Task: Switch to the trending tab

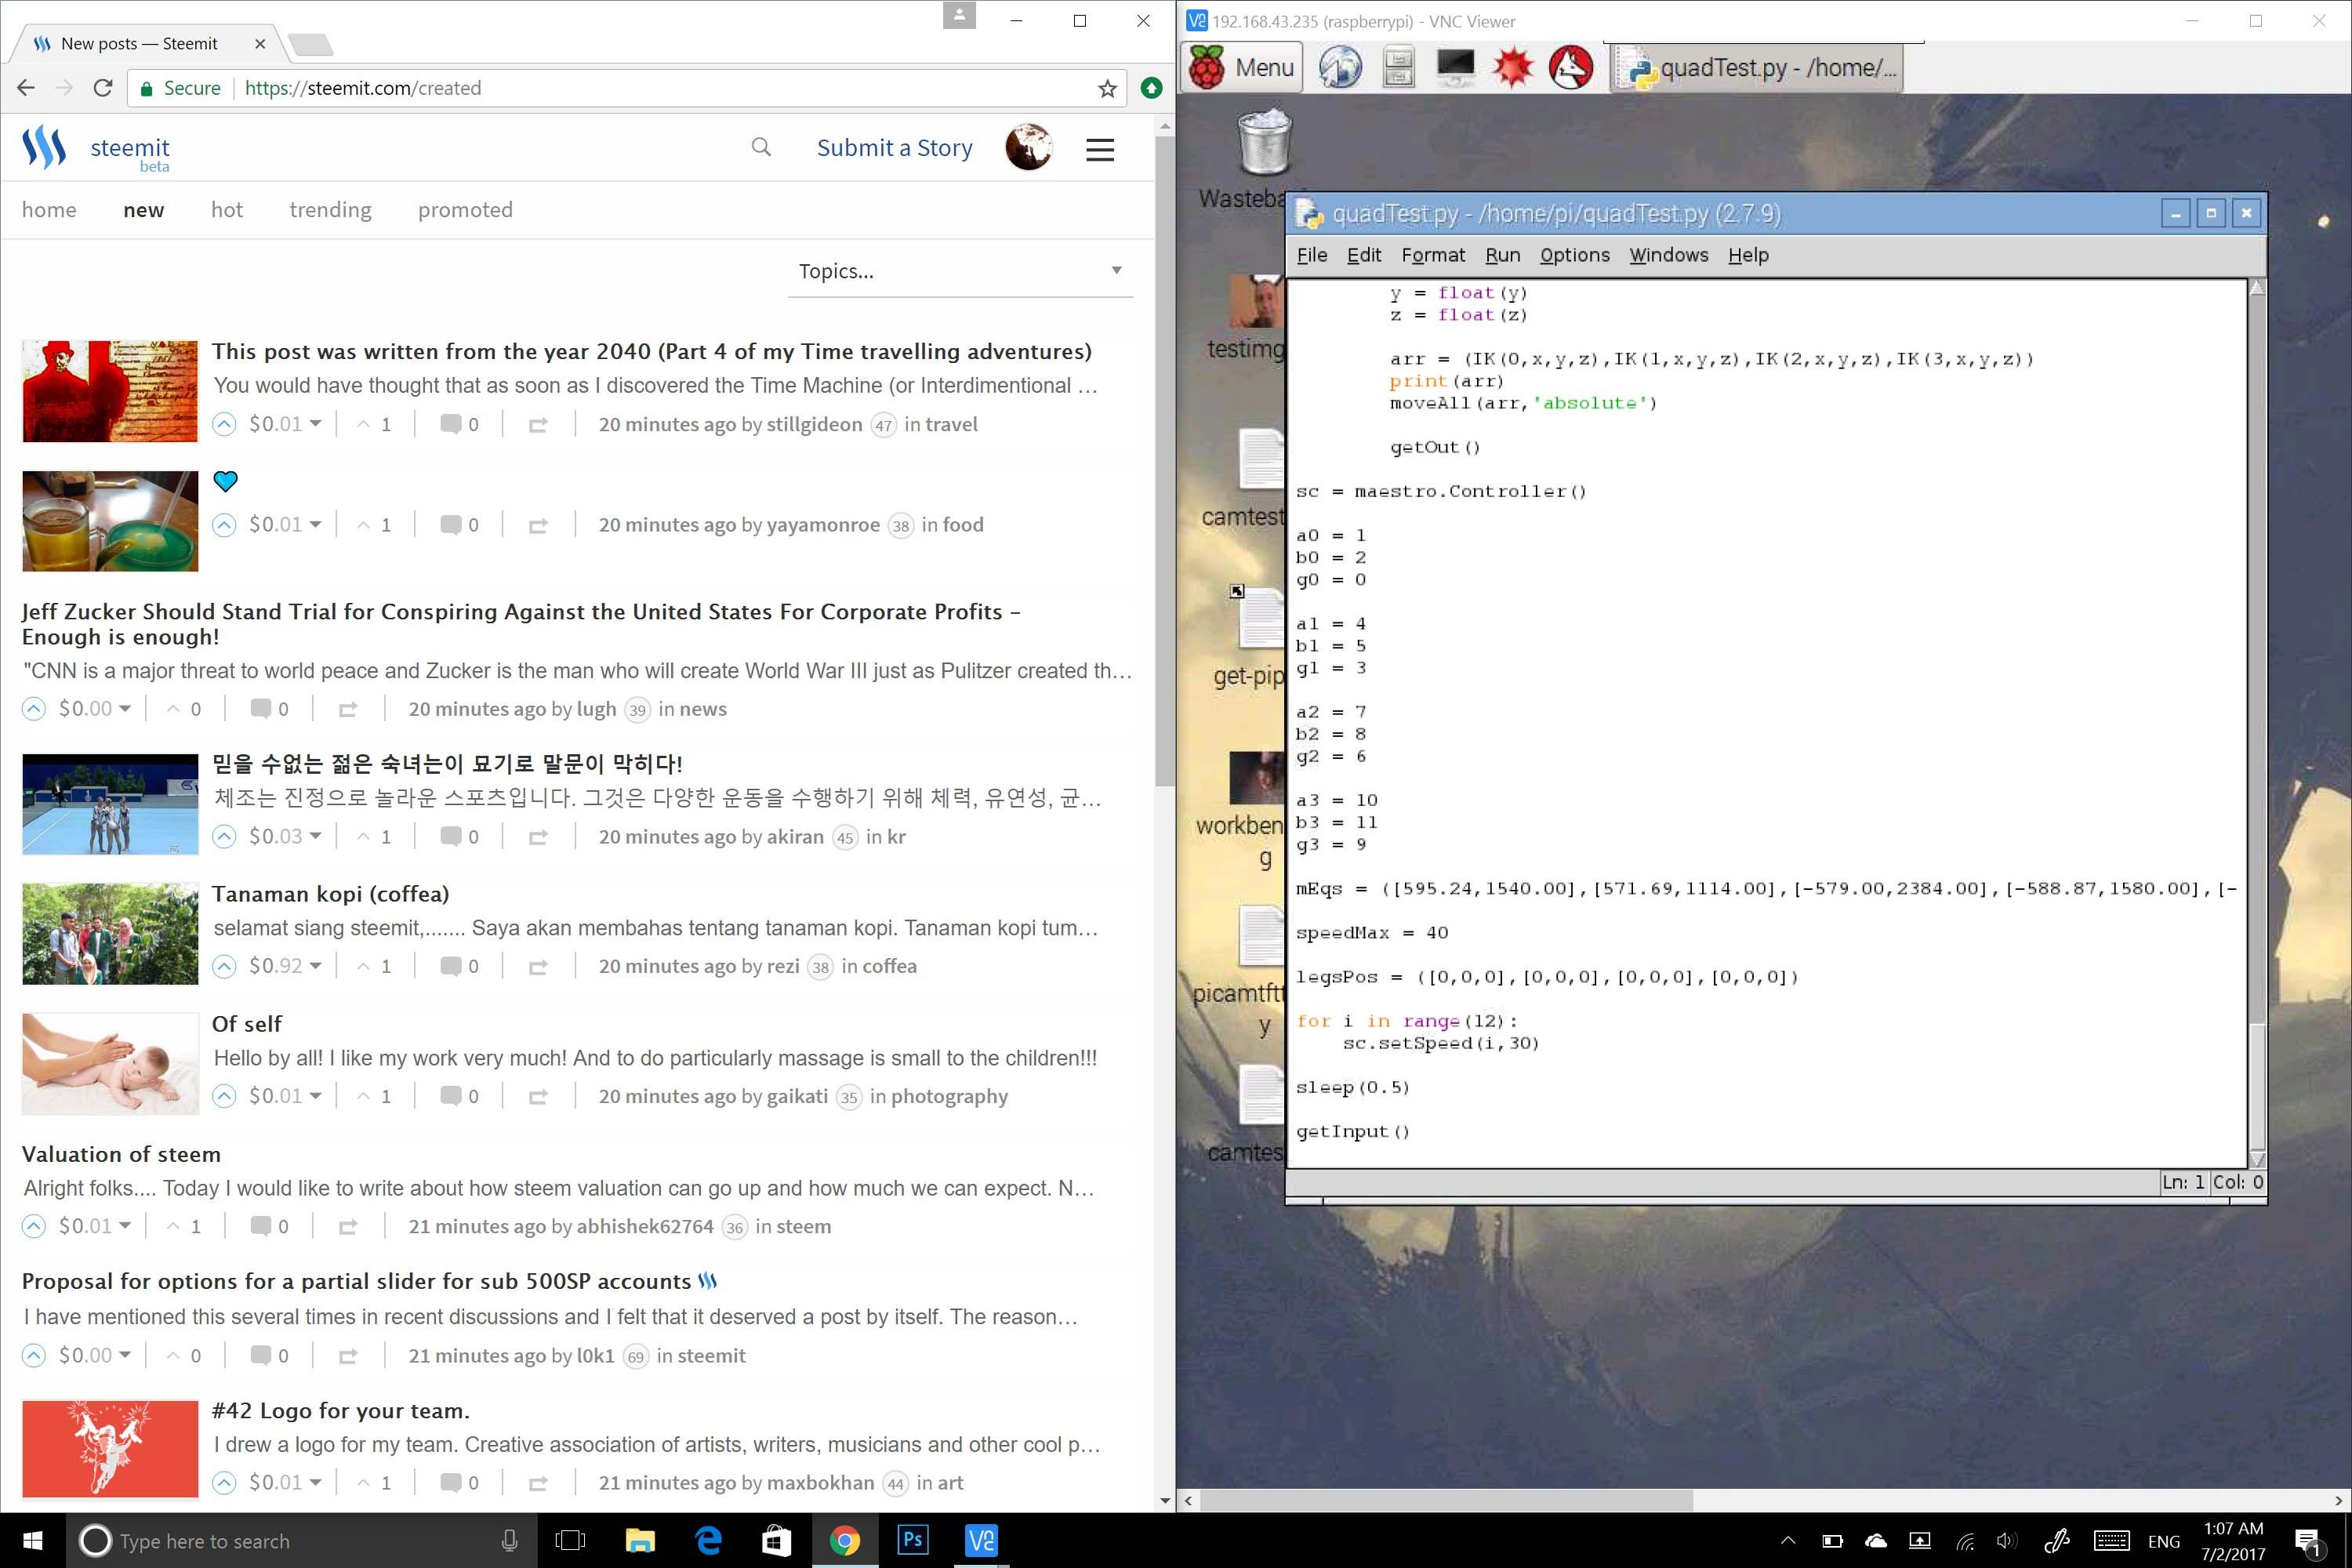Action: (330, 210)
